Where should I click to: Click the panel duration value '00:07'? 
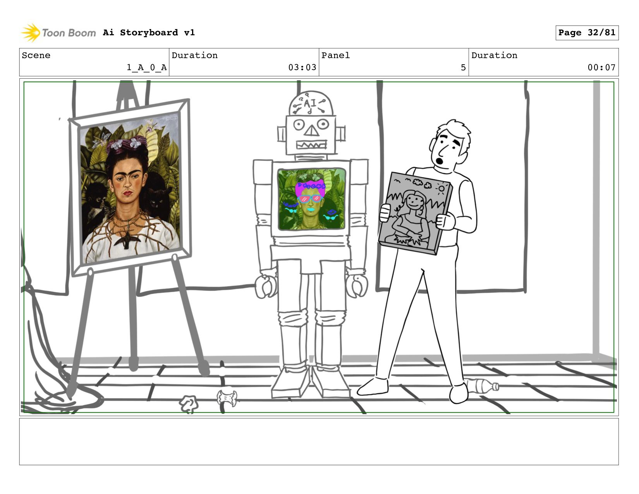pyautogui.click(x=601, y=67)
